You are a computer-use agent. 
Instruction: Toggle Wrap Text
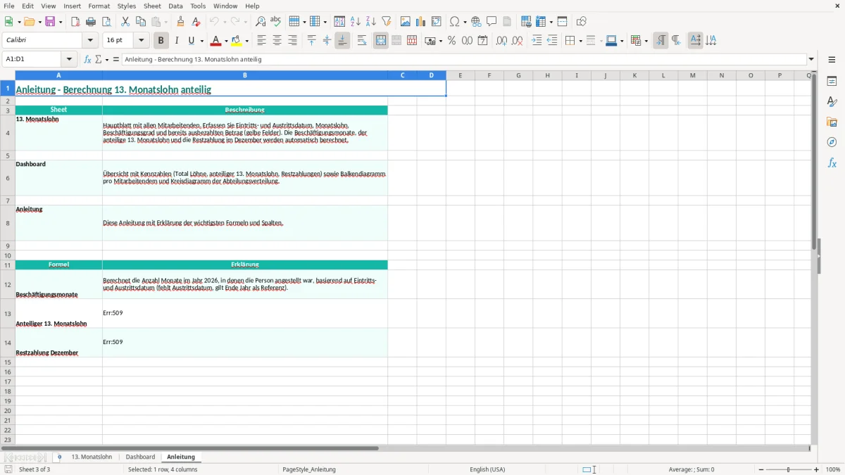coord(362,41)
